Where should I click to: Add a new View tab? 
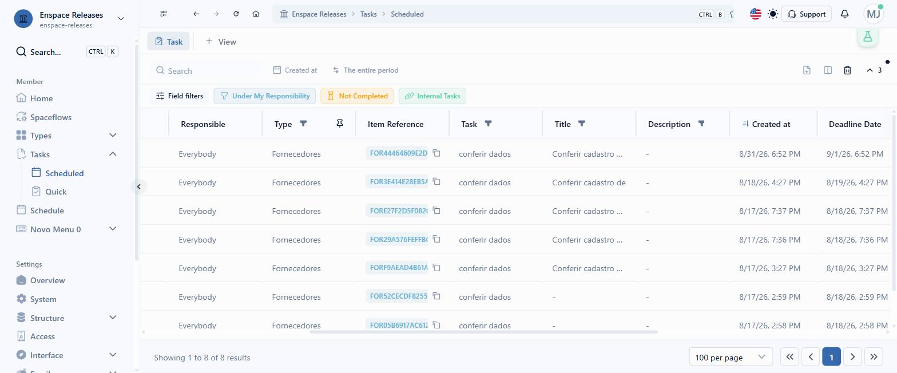(x=221, y=41)
